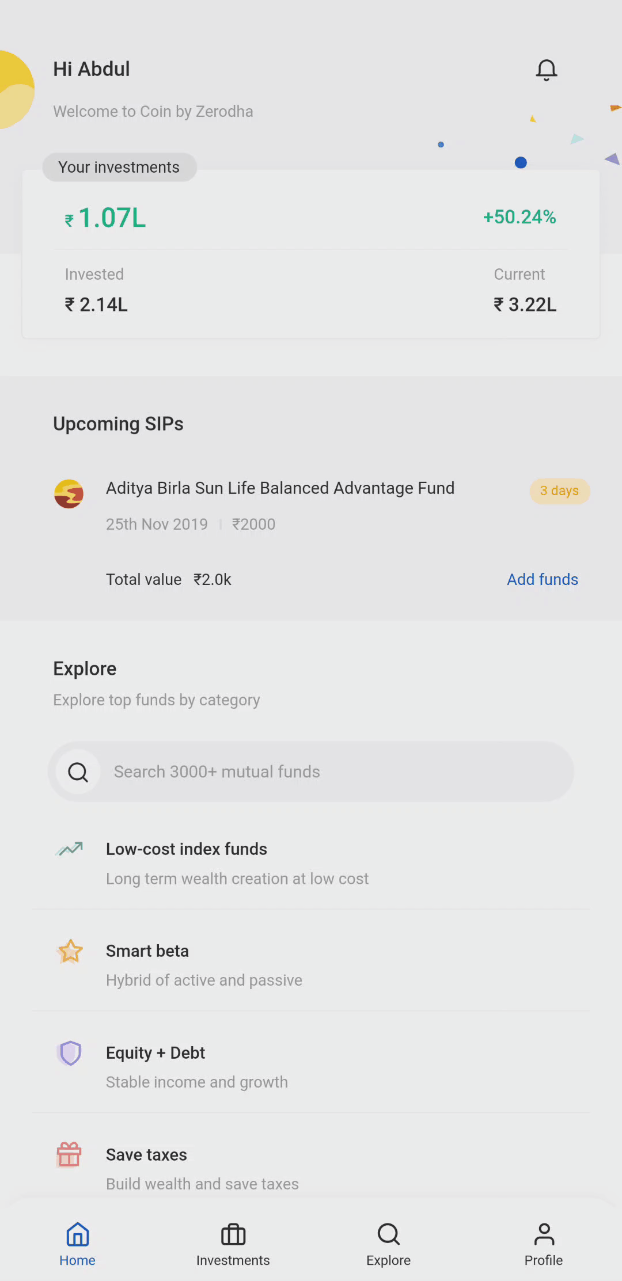622x1281 pixels.
Task: Open Low-cost index funds category
Action: [x=311, y=864]
